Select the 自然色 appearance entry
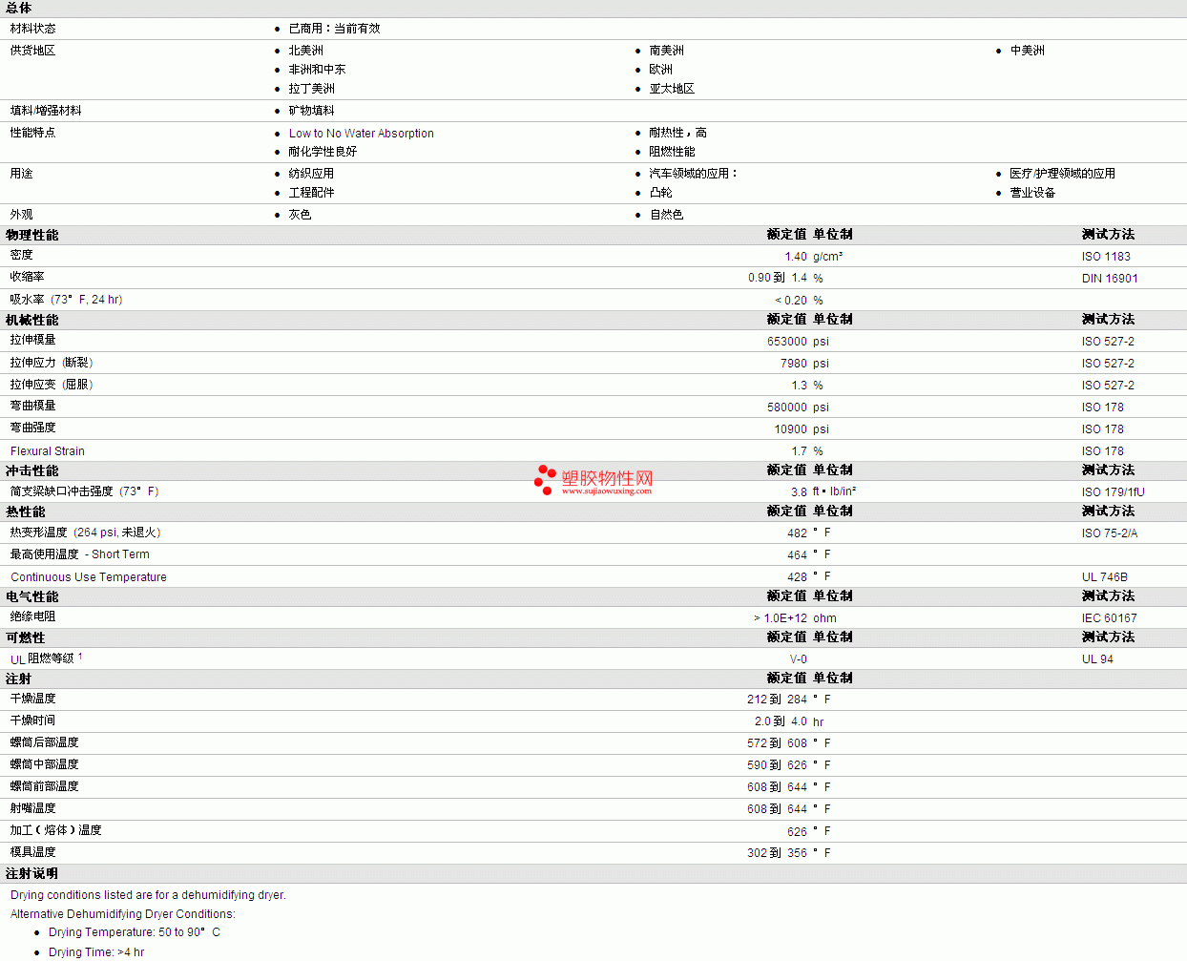 pyautogui.click(x=666, y=215)
